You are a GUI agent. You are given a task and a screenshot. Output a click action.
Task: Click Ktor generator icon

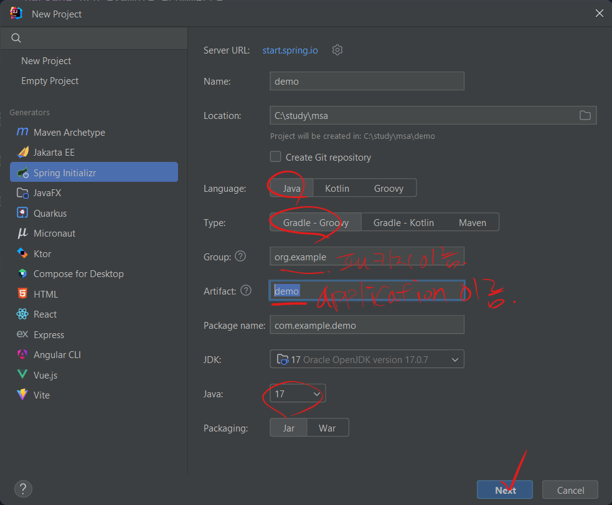pos(22,253)
